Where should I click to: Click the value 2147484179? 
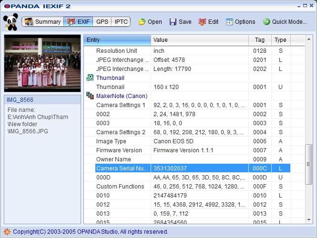click(170, 196)
